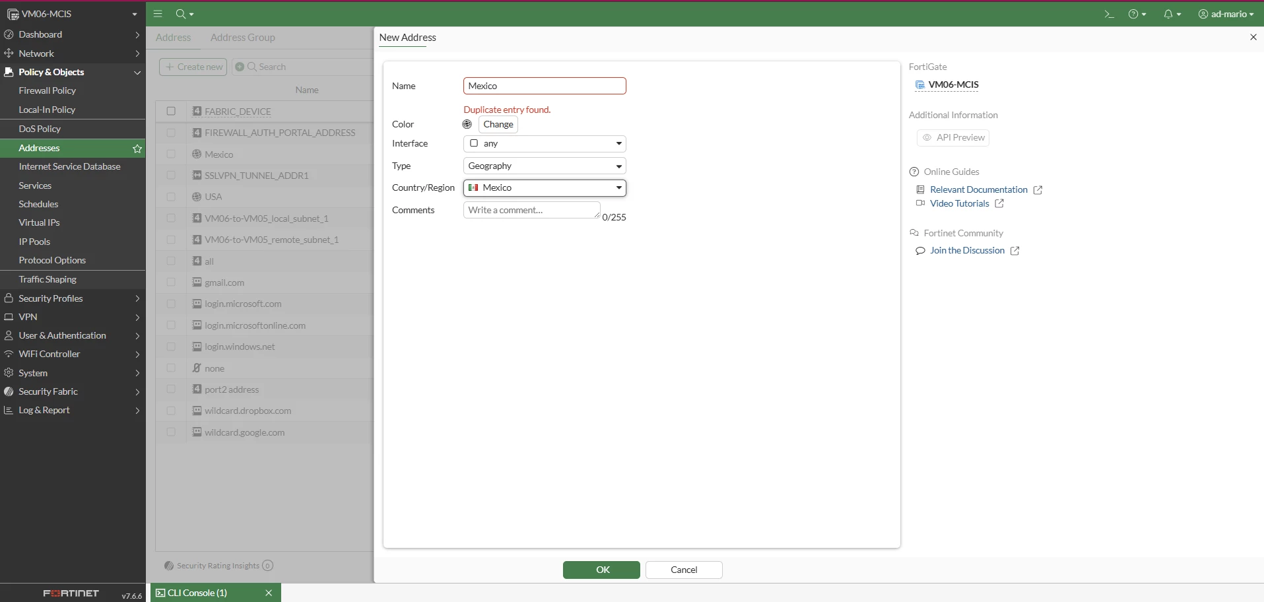Switch to the Address Group tab

tap(242, 38)
